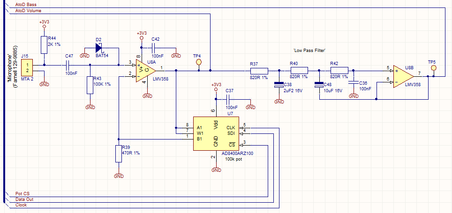Select resistor R43 100K 1%

tap(90, 85)
